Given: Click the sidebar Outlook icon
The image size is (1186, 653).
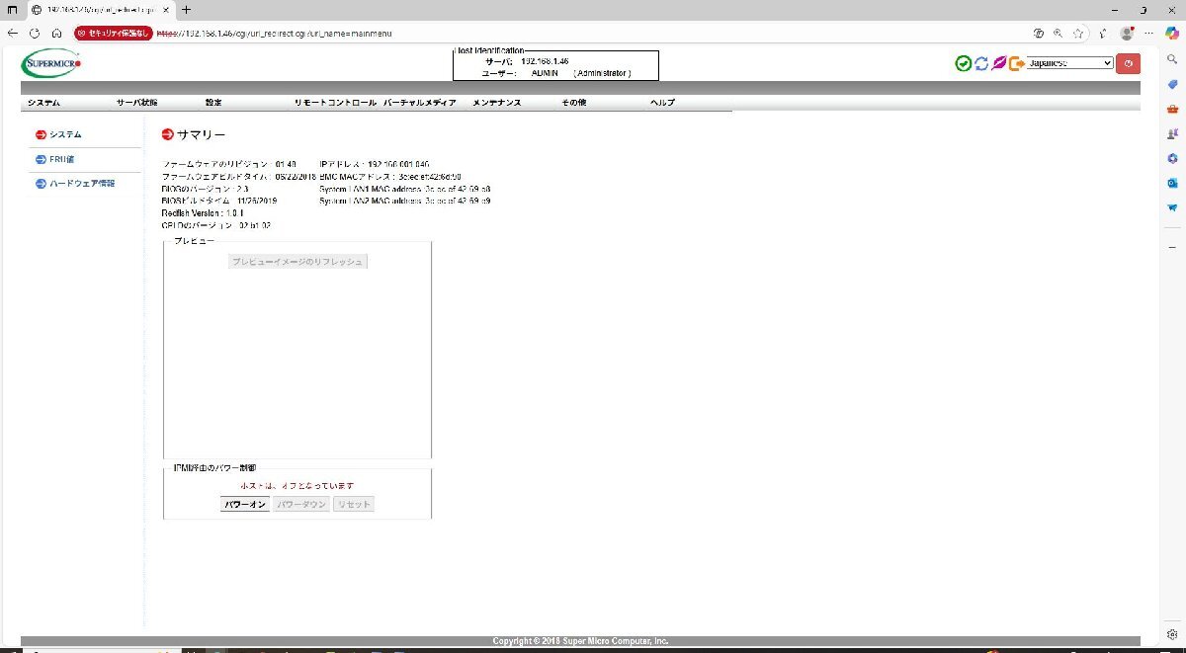Looking at the screenshot, I should coord(1172,183).
